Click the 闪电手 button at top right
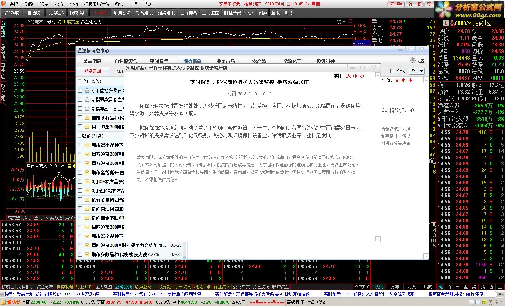This screenshot has width=505, height=306. (x=396, y=4)
